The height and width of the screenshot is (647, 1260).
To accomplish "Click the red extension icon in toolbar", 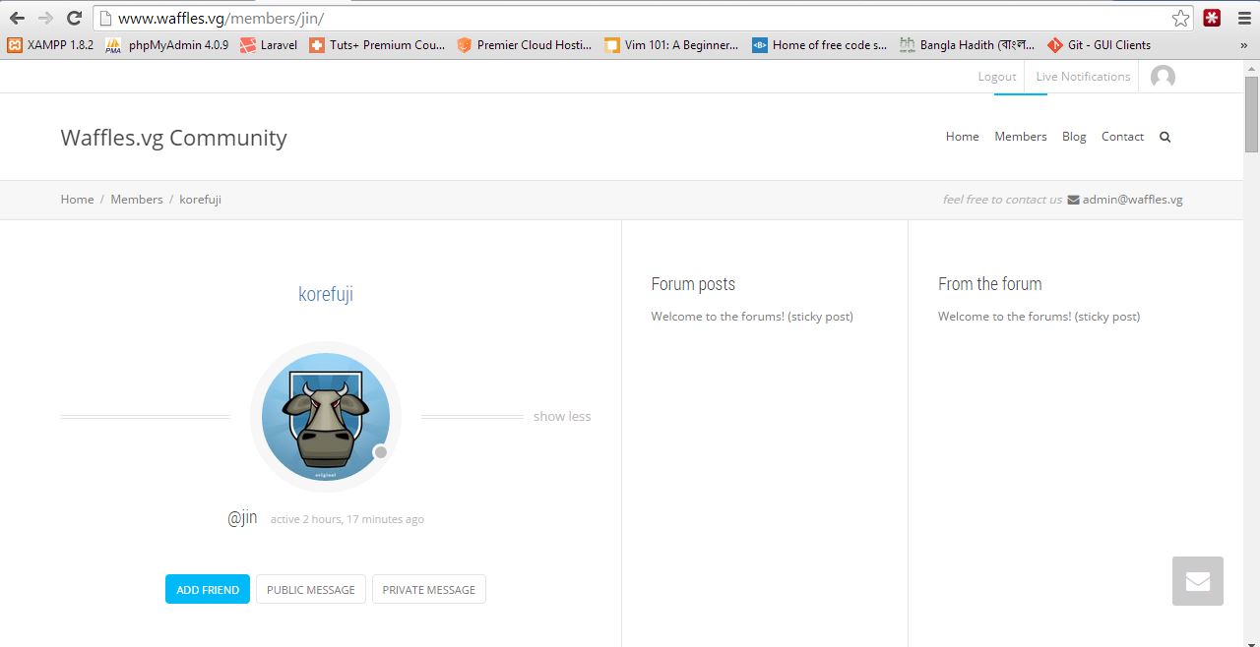I will click(1212, 18).
